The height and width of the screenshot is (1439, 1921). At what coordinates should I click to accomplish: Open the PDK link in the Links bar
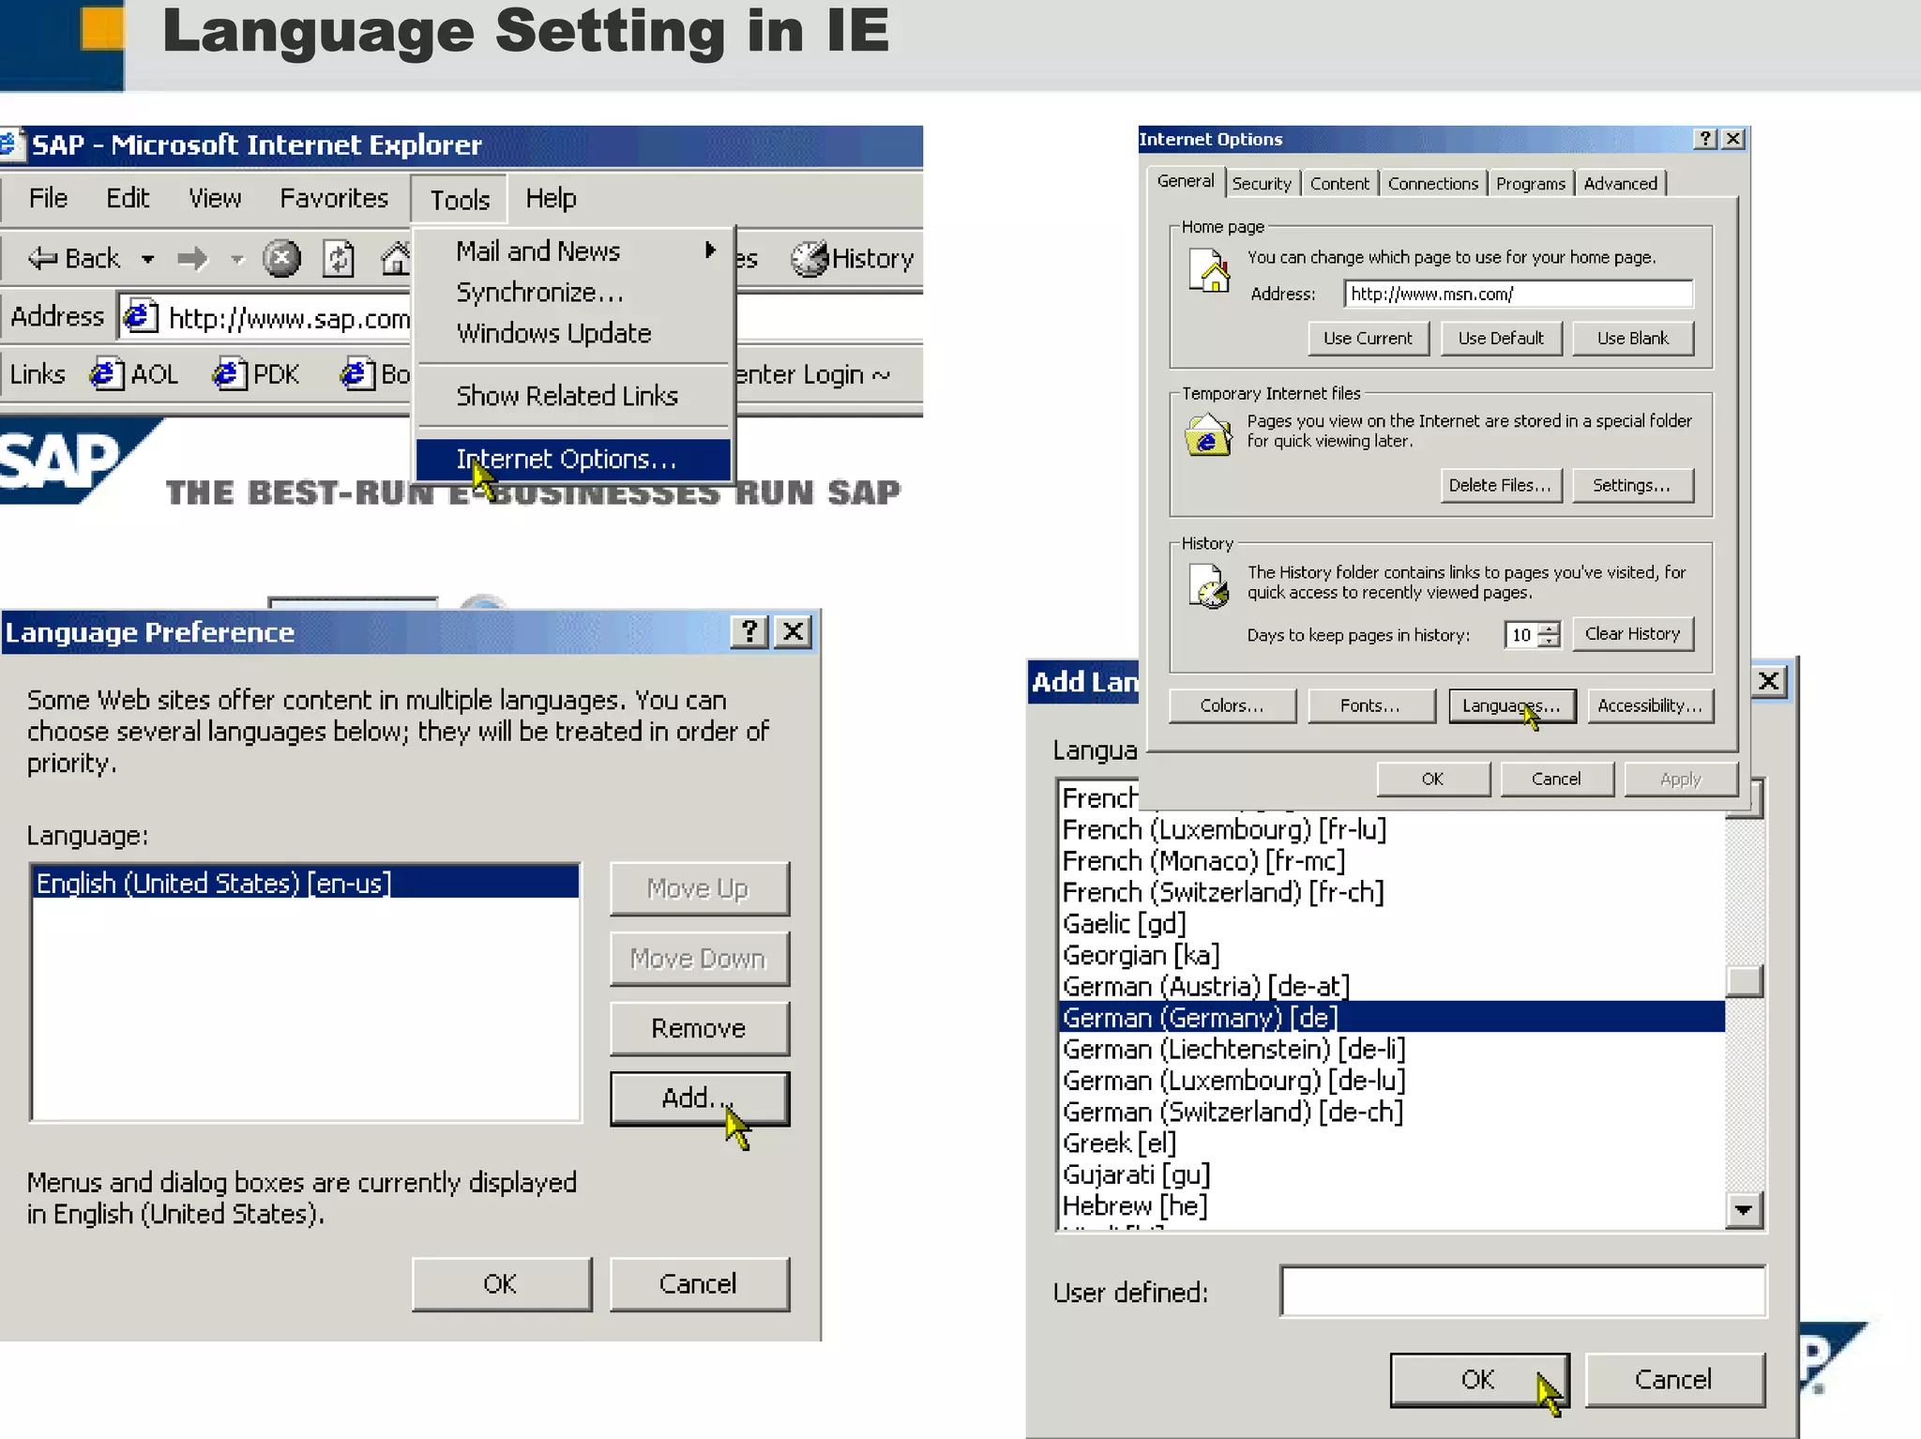click(x=256, y=374)
